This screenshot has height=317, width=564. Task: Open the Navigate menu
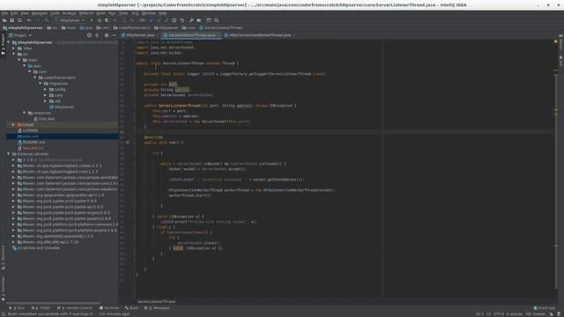point(40,13)
